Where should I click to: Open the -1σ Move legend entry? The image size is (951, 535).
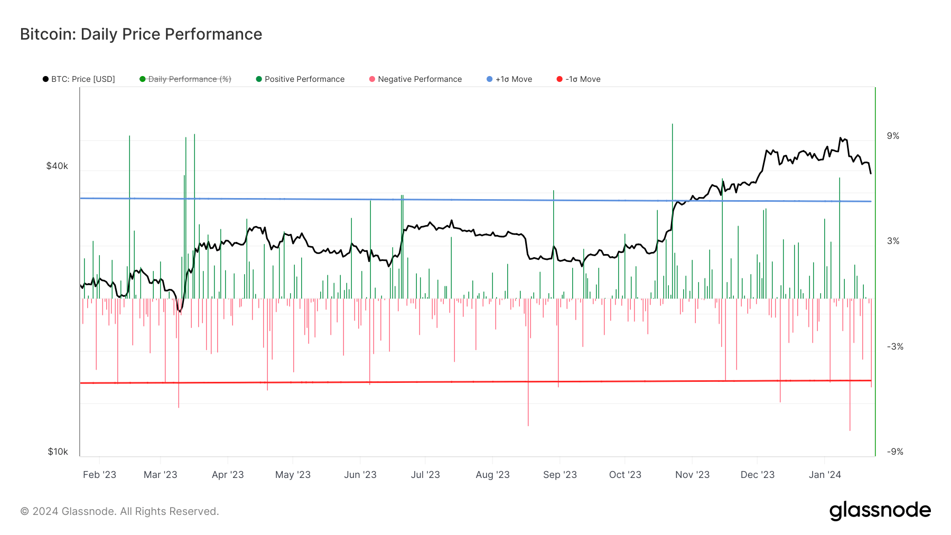[x=583, y=79]
